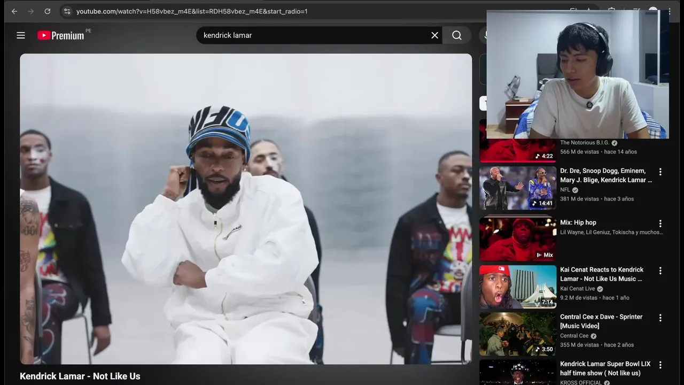Image resolution: width=684 pixels, height=385 pixels.
Task: Click the main video player
Action: 246,209
